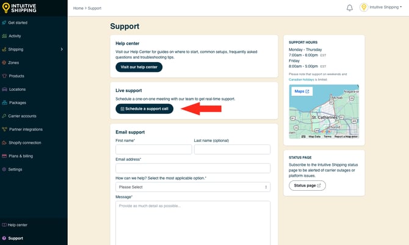Click Schedule a support call button
Viewport: 409px width, 245px height.
pos(144,109)
